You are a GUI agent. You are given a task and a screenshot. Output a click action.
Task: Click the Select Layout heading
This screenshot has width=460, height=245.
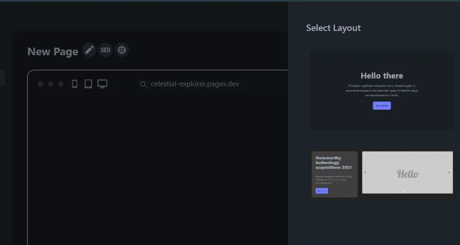(x=333, y=28)
